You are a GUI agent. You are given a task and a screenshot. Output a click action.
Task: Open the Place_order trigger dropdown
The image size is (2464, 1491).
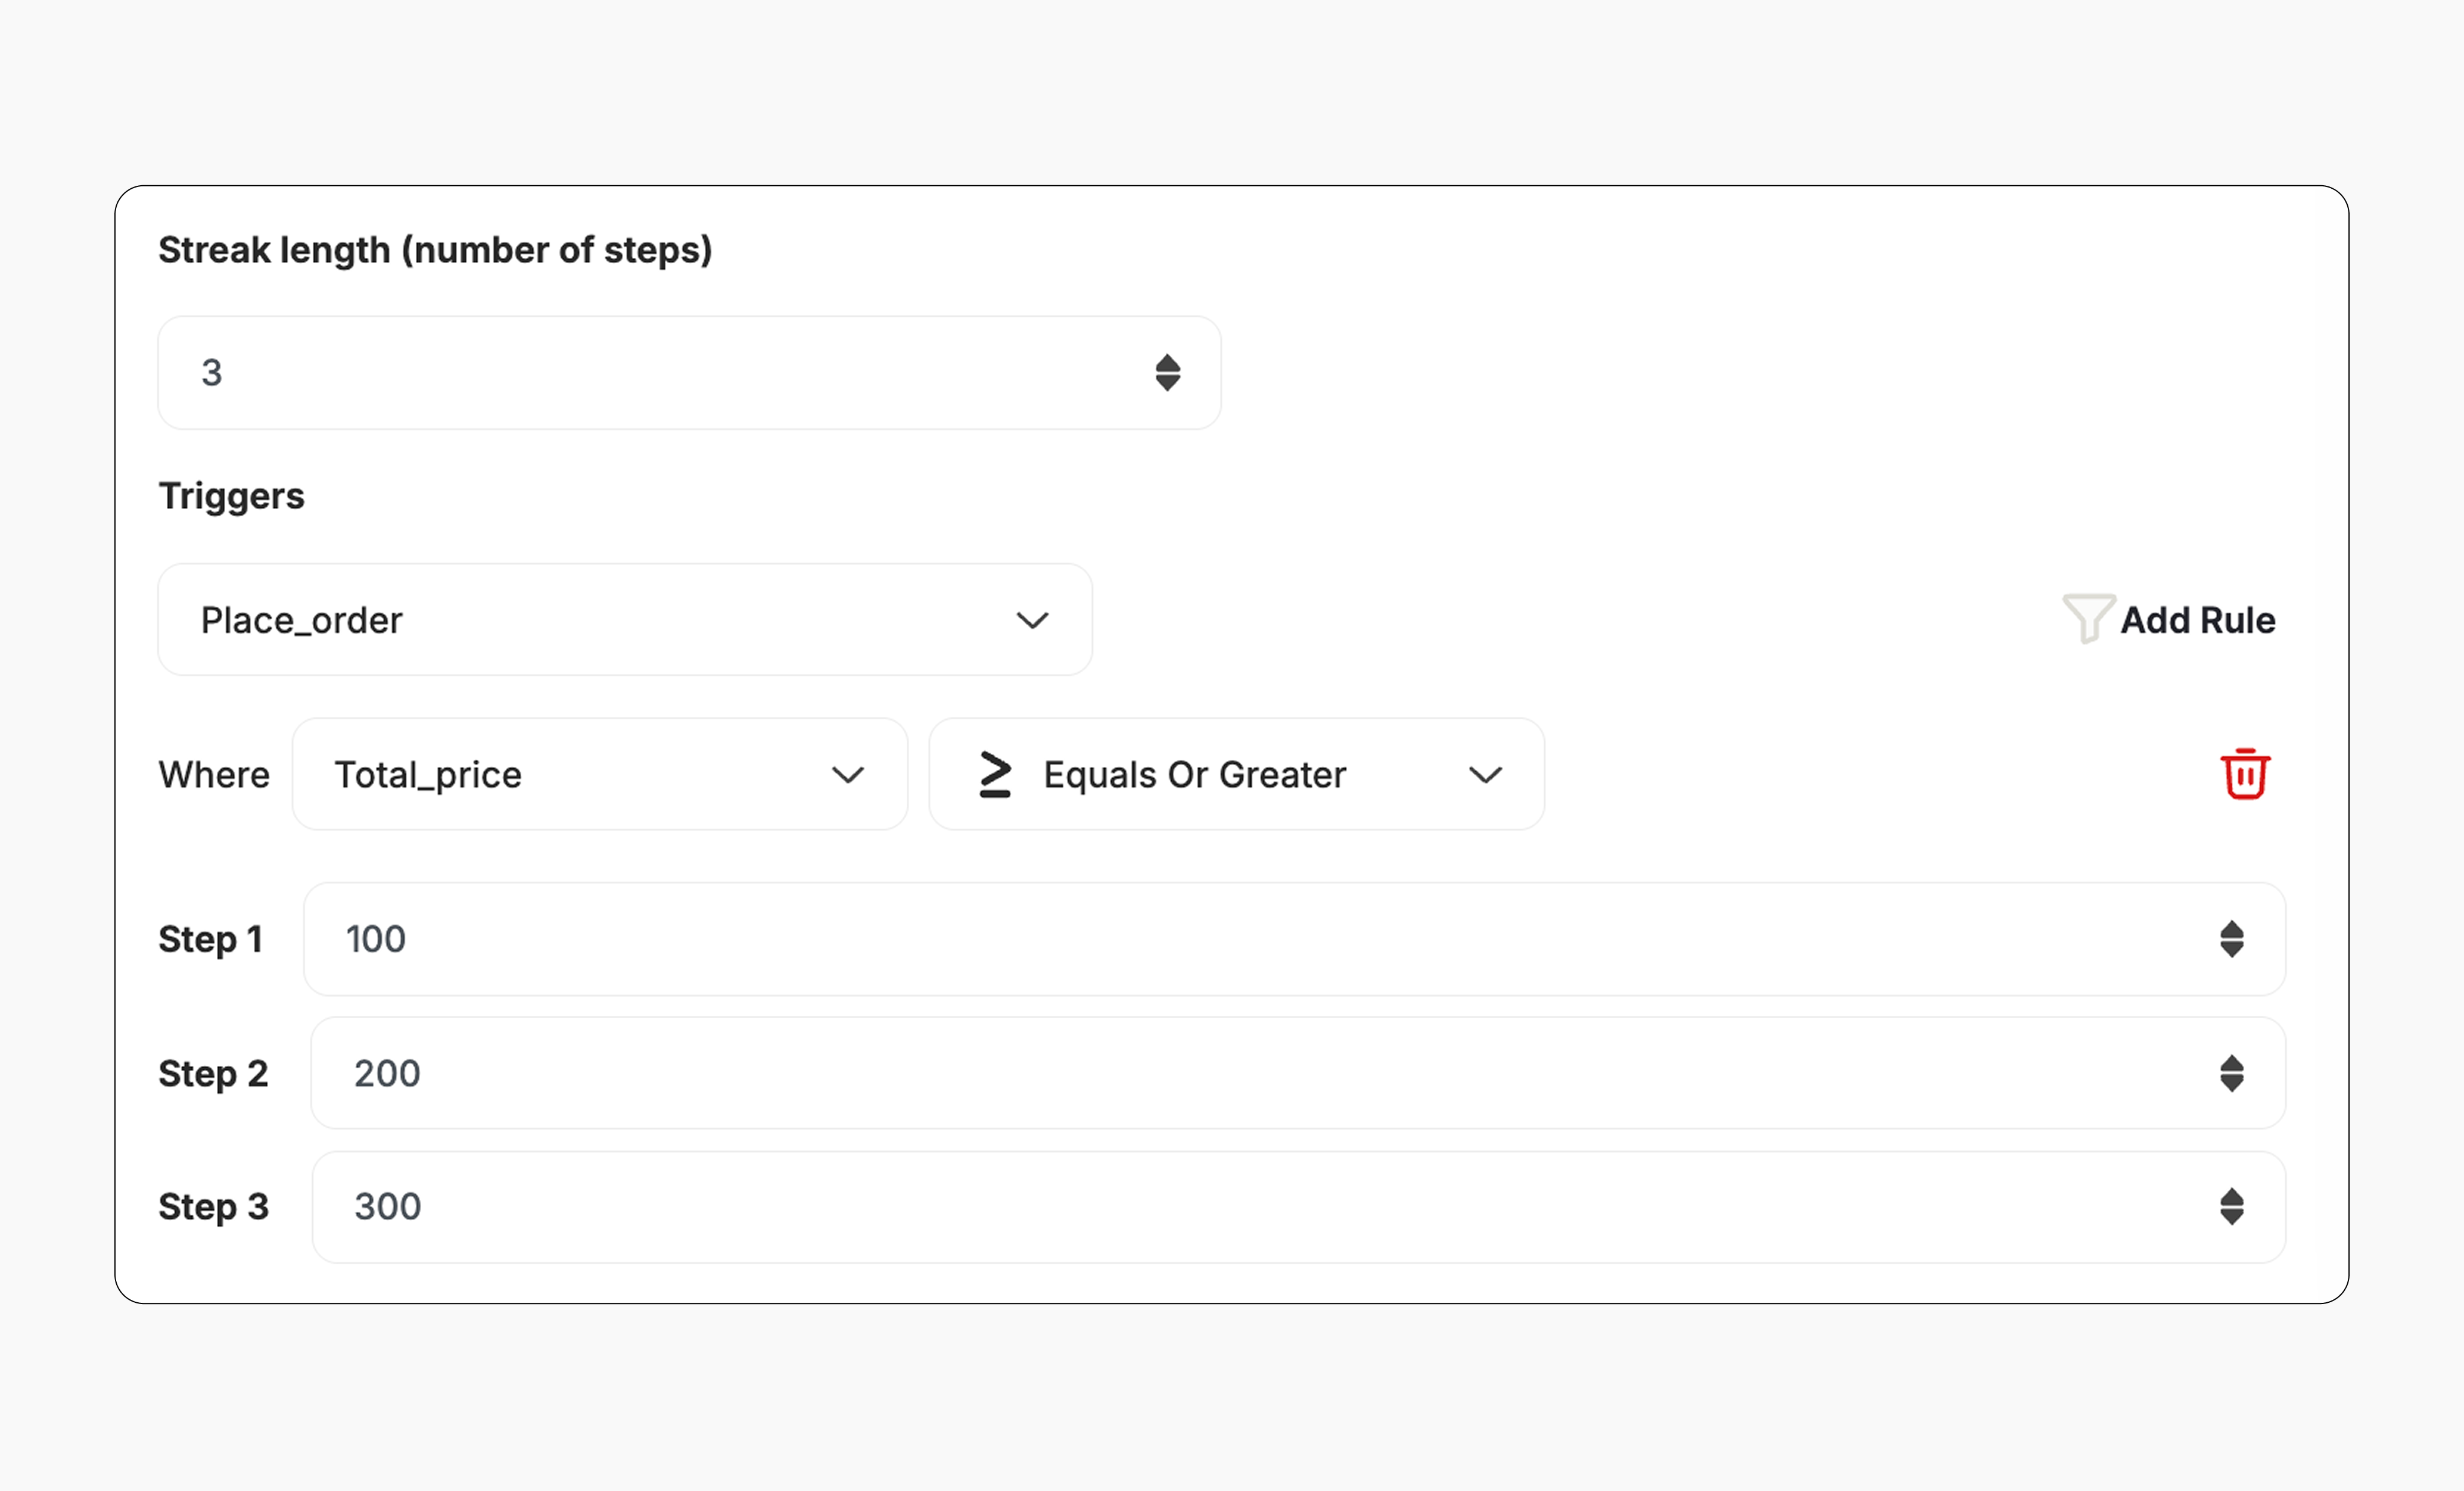click(624, 620)
